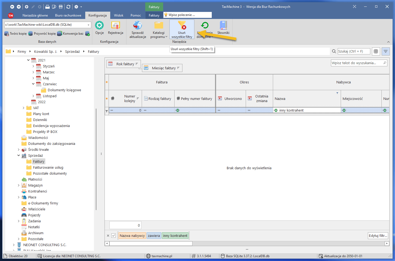Toggle the filter panel icon at top right
395x261 pixels.
click(385, 51)
